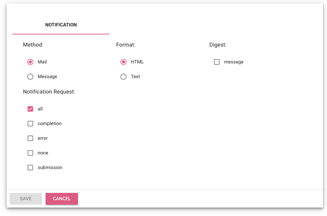Click the word 'completion' beside its checkbox
The width and height of the screenshot is (327, 216).
(x=50, y=124)
